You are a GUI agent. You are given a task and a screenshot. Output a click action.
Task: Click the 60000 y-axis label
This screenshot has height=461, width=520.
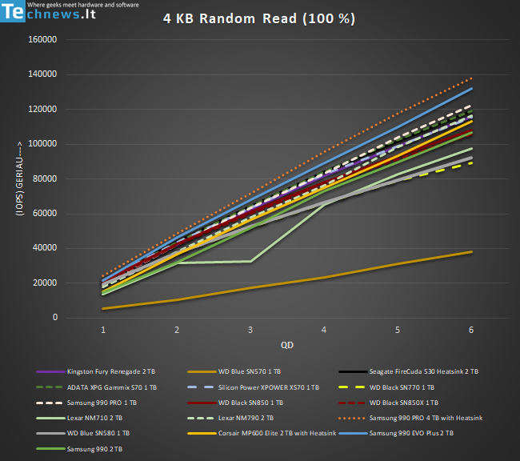[x=45, y=213]
